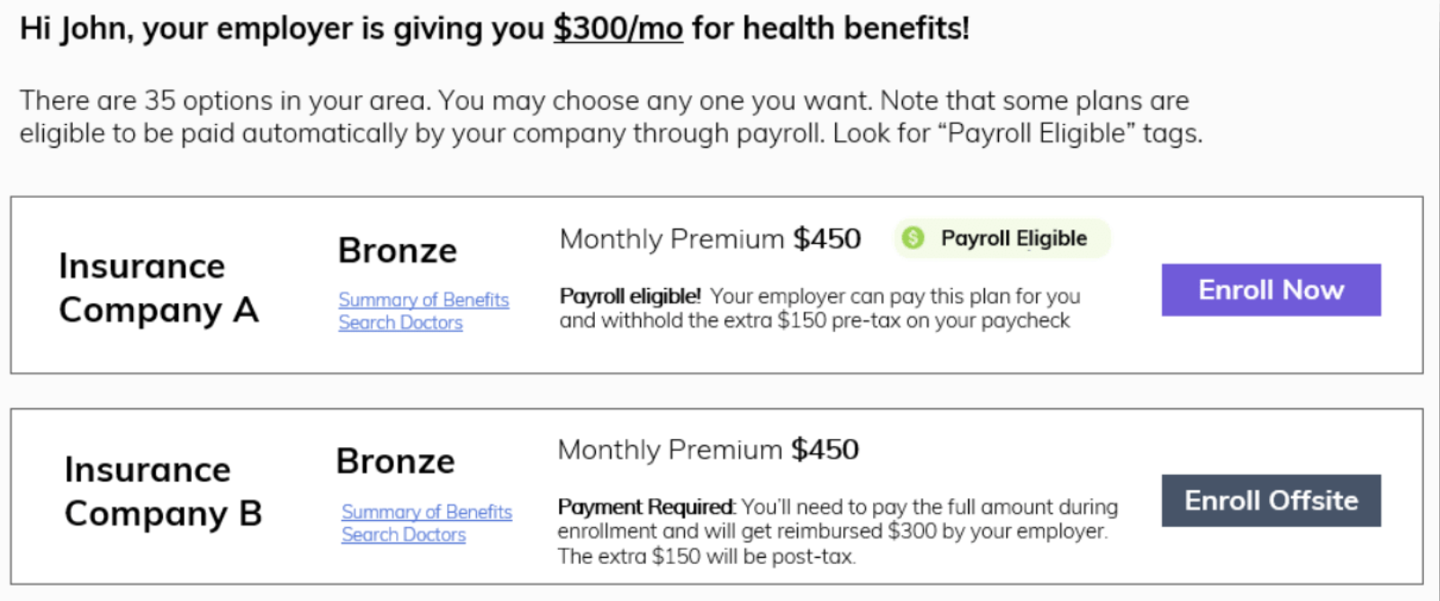The width and height of the screenshot is (1440, 601).
Task: Click the bold "Payroll eligible!" text in Company A's description
Action: pos(630,296)
